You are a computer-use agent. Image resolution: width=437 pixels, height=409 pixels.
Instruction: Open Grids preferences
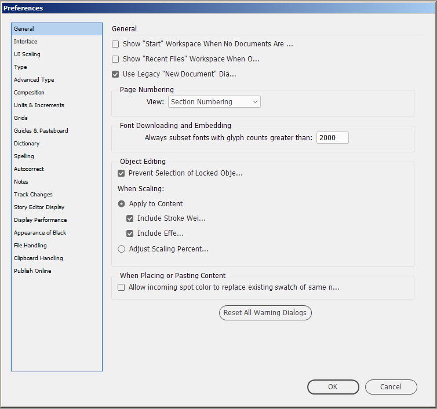[x=57, y=118]
